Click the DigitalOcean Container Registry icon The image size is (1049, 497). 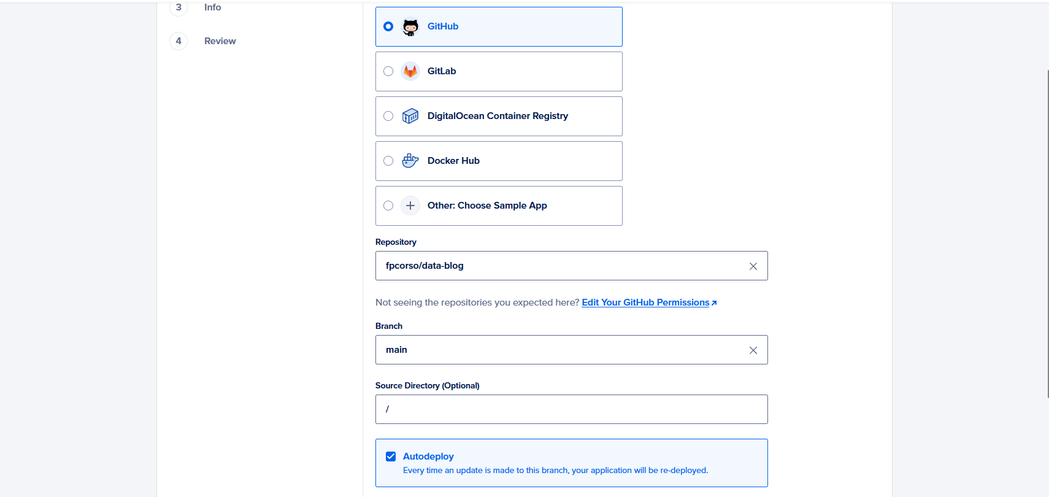click(410, 116)
